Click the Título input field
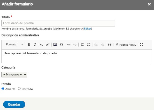Viewport: 154px width, 110px height. pos(58,23)
